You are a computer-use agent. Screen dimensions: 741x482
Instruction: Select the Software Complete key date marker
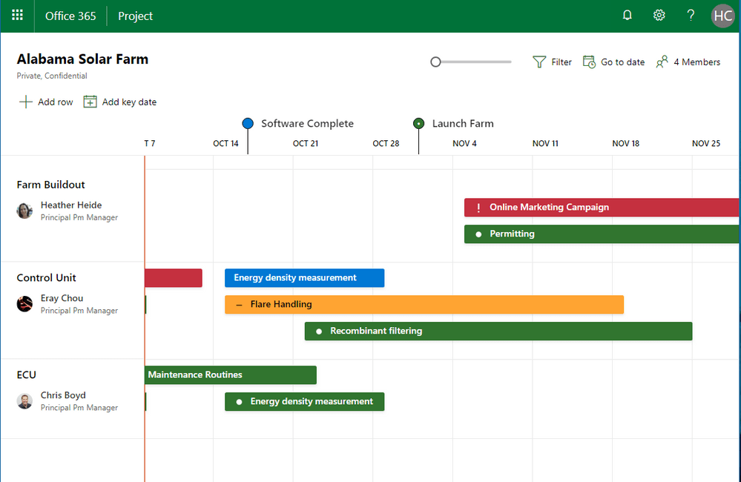click(248, 124)
